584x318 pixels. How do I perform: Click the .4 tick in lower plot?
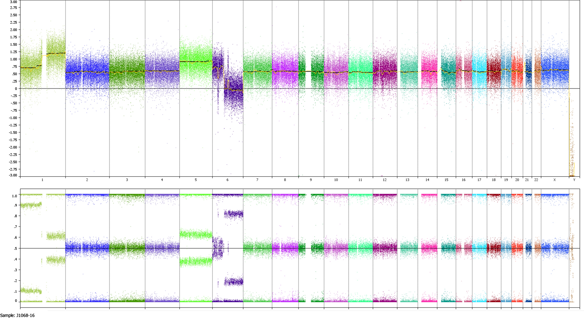15,259
